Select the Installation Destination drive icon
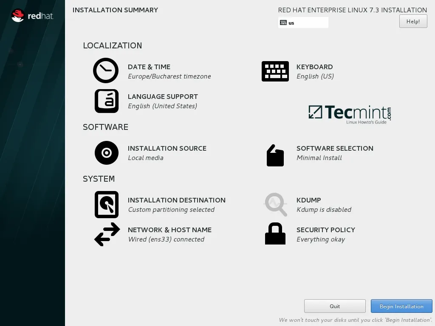The image size is (435, 326). click(106, 204)
